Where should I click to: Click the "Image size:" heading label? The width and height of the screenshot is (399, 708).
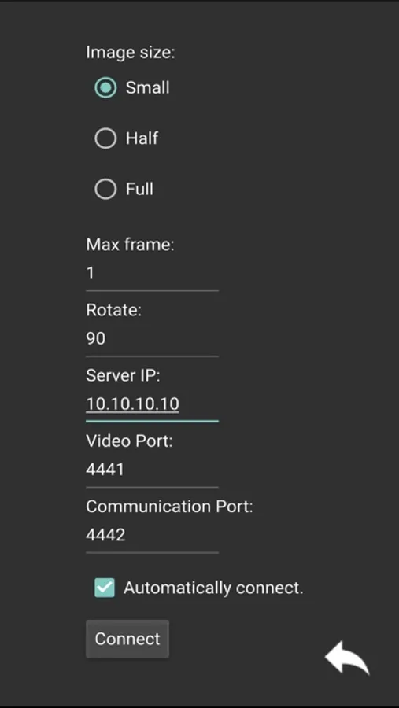click(130, 53)
